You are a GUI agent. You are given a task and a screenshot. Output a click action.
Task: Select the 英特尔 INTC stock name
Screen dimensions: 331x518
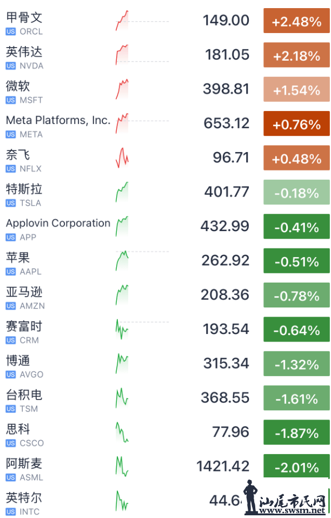point(24,498)
